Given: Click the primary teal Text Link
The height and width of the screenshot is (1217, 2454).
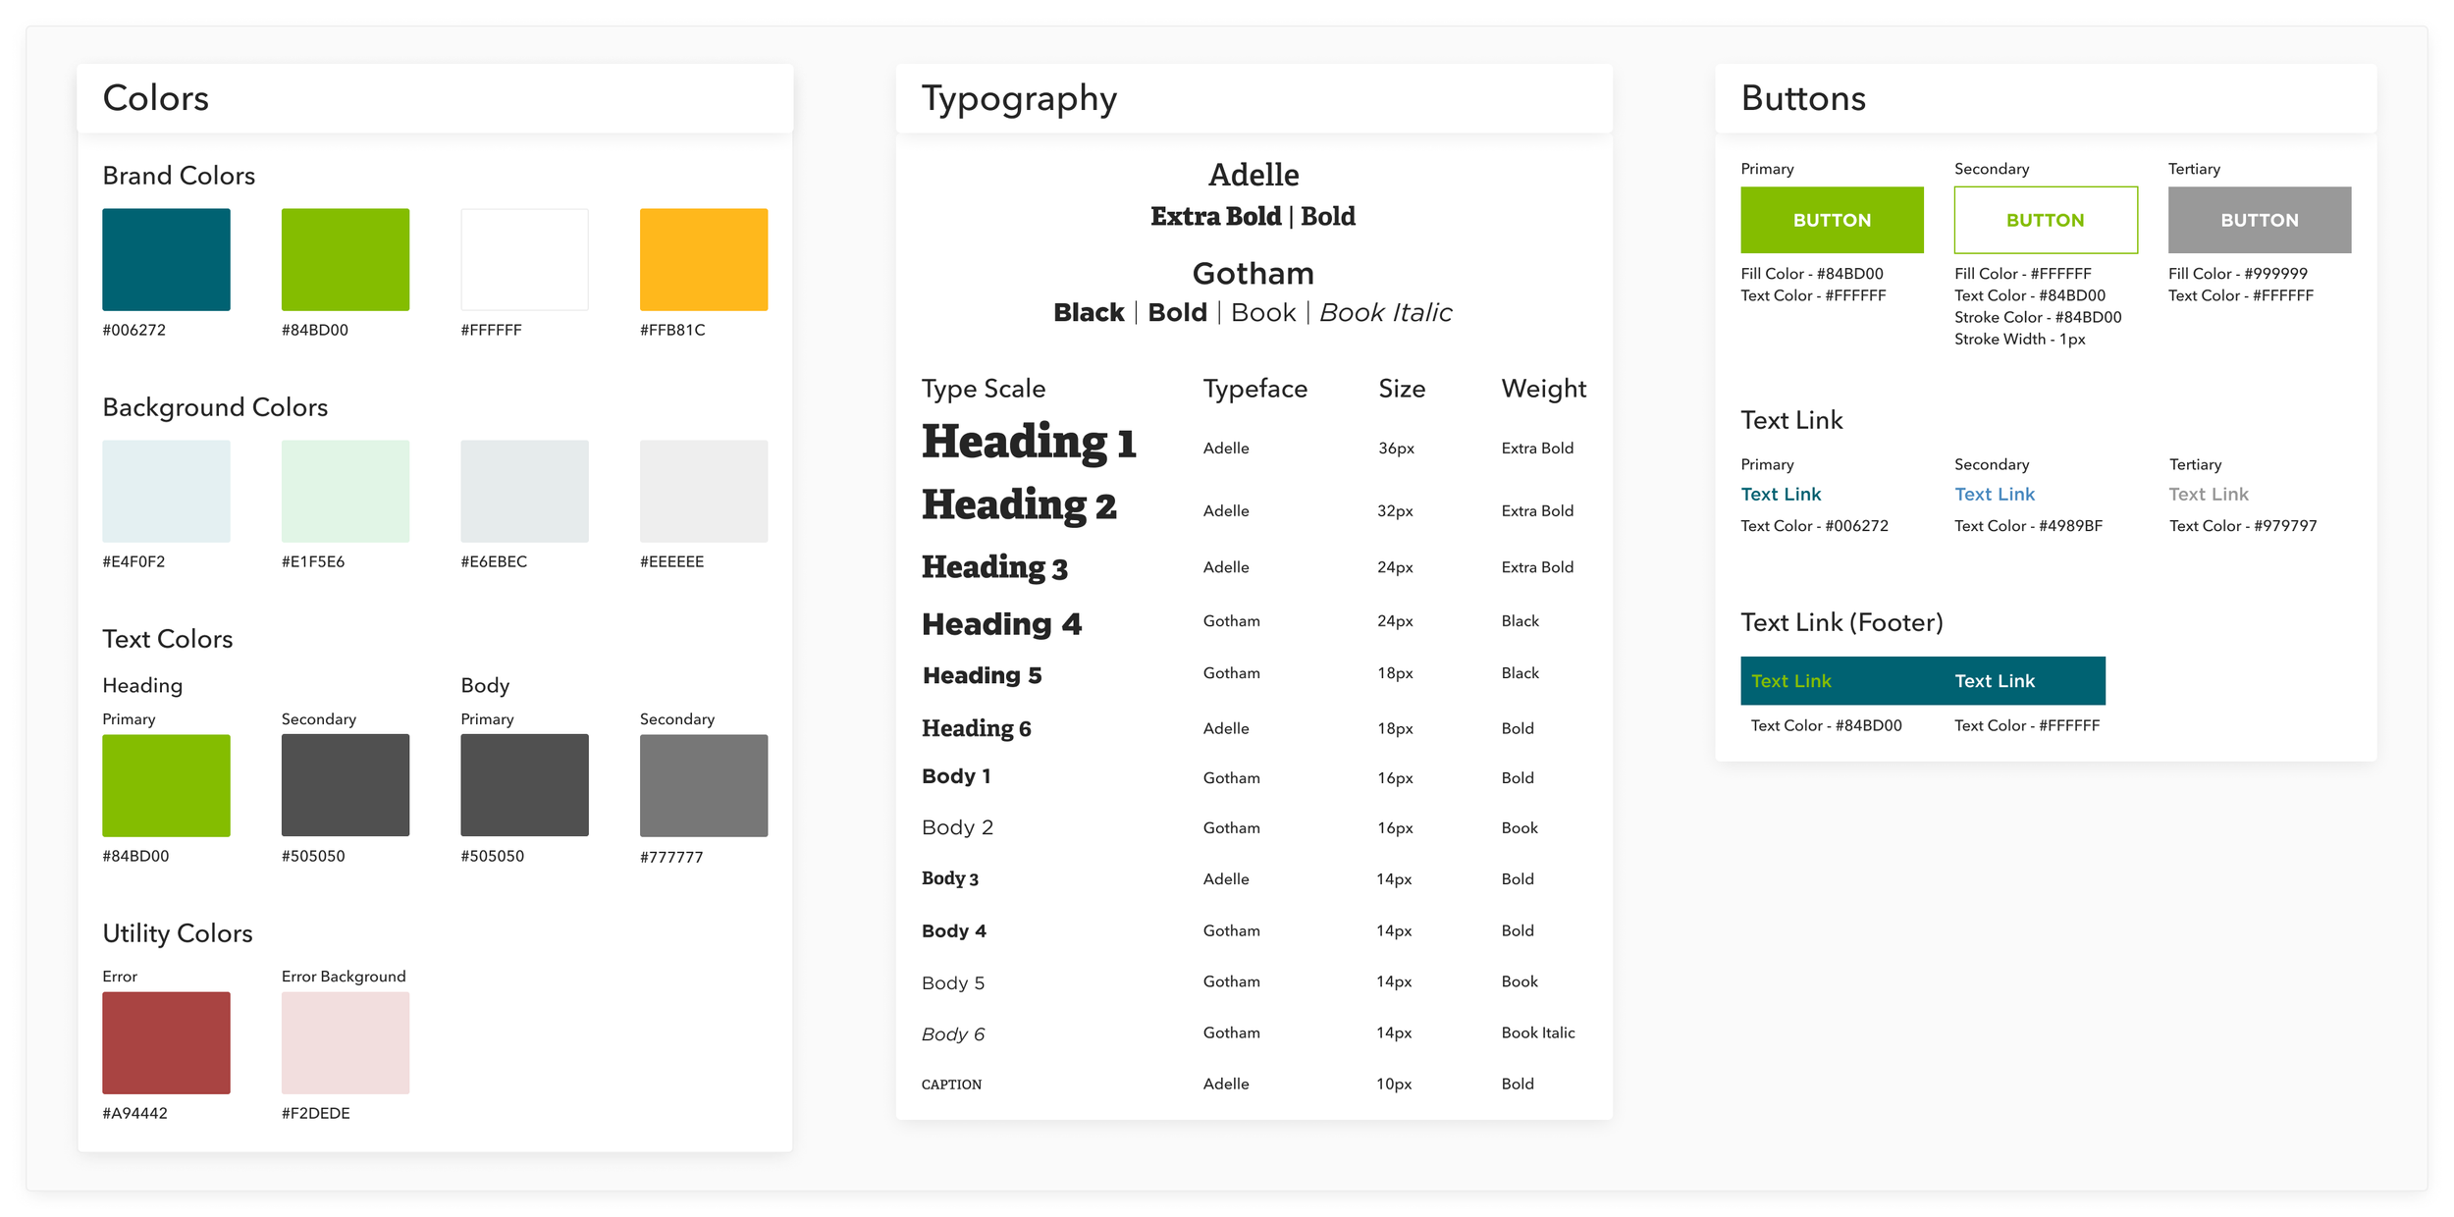Looking at the screenshot, I should (1781, 494).
